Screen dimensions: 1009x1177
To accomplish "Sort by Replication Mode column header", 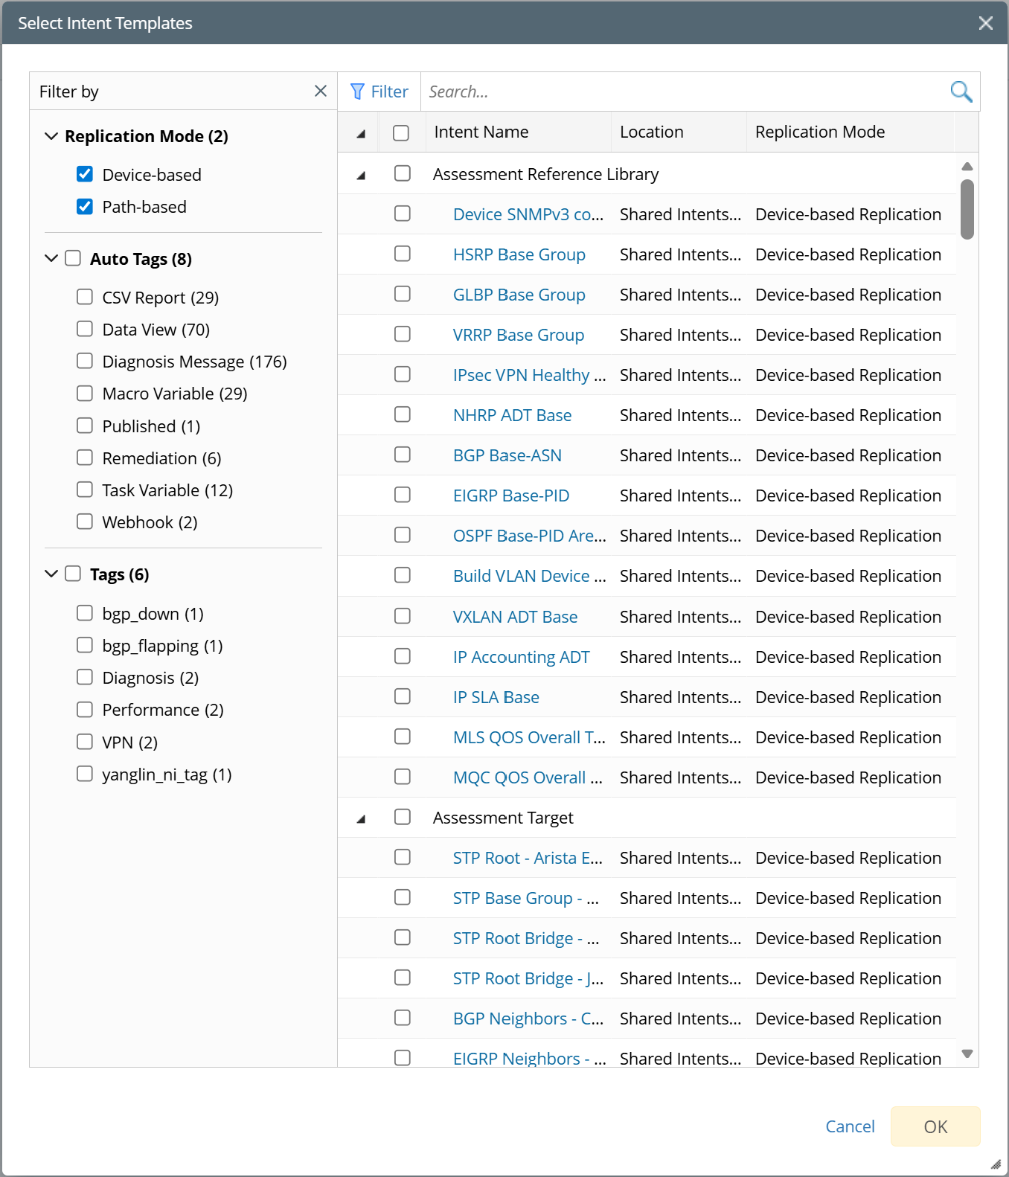I will 820,132.
